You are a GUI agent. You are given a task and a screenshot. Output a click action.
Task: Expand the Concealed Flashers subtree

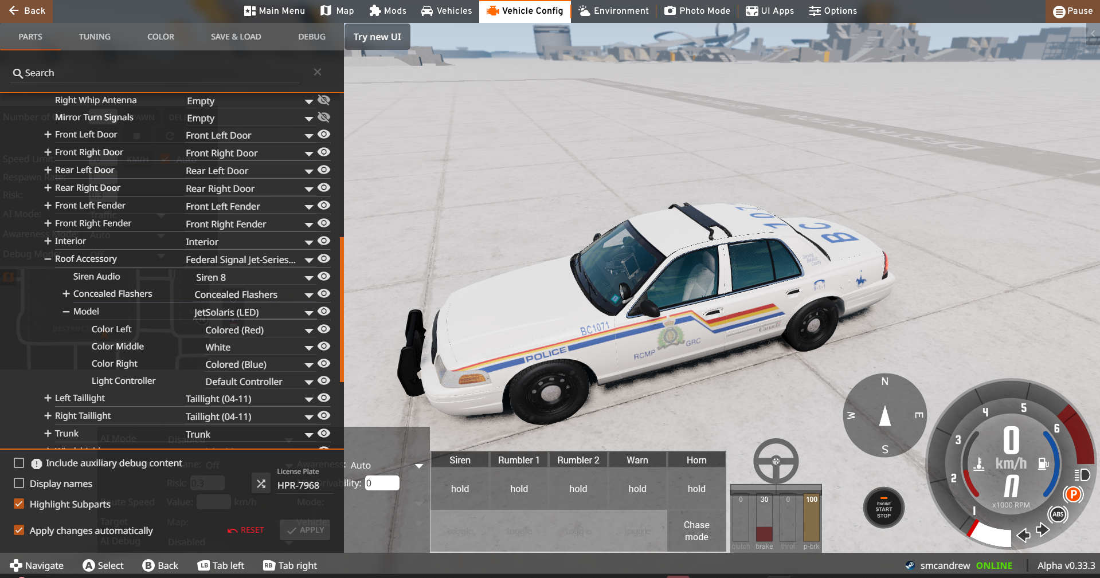click(66, 294)
